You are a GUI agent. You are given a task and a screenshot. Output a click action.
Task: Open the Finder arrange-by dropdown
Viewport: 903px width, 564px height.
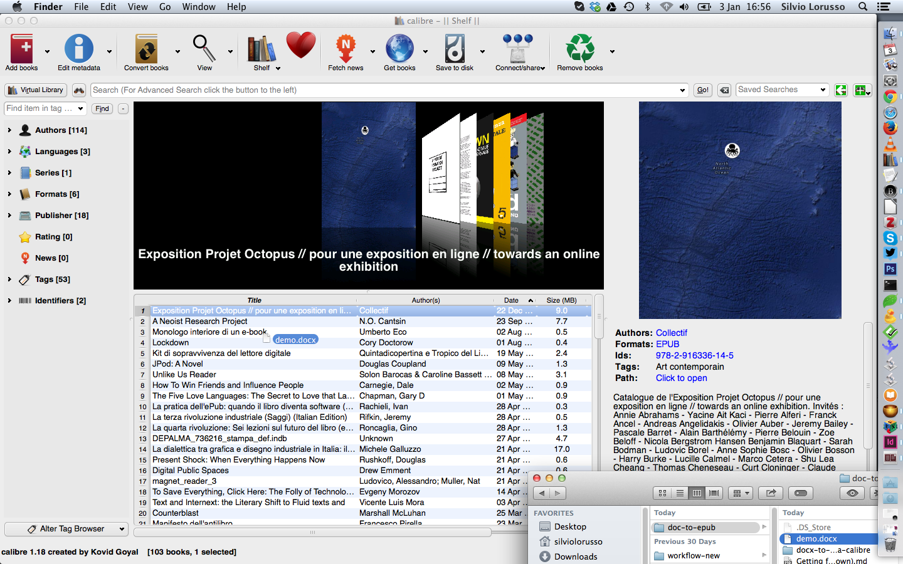[741, 493]
